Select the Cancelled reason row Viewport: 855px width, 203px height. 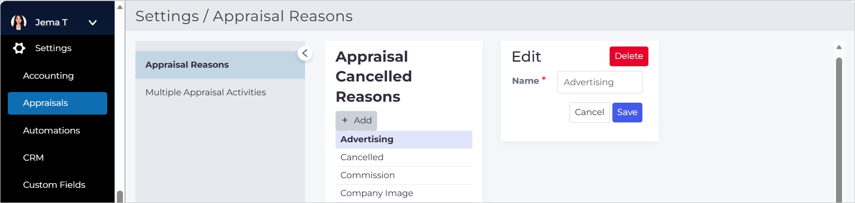(x=404, y=157)
